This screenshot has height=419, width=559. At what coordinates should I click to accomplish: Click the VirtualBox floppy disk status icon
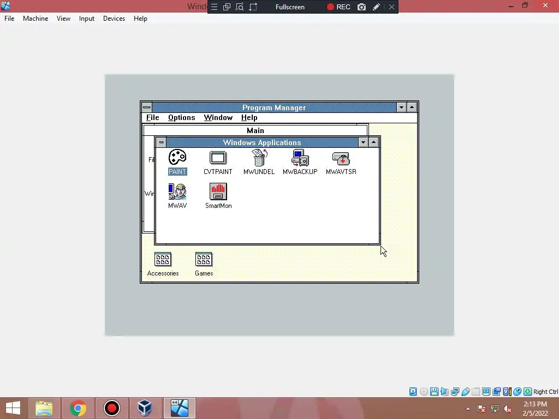(x=434, y=392)
